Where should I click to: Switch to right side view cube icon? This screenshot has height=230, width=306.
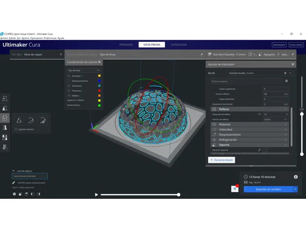tap(38, 194)
